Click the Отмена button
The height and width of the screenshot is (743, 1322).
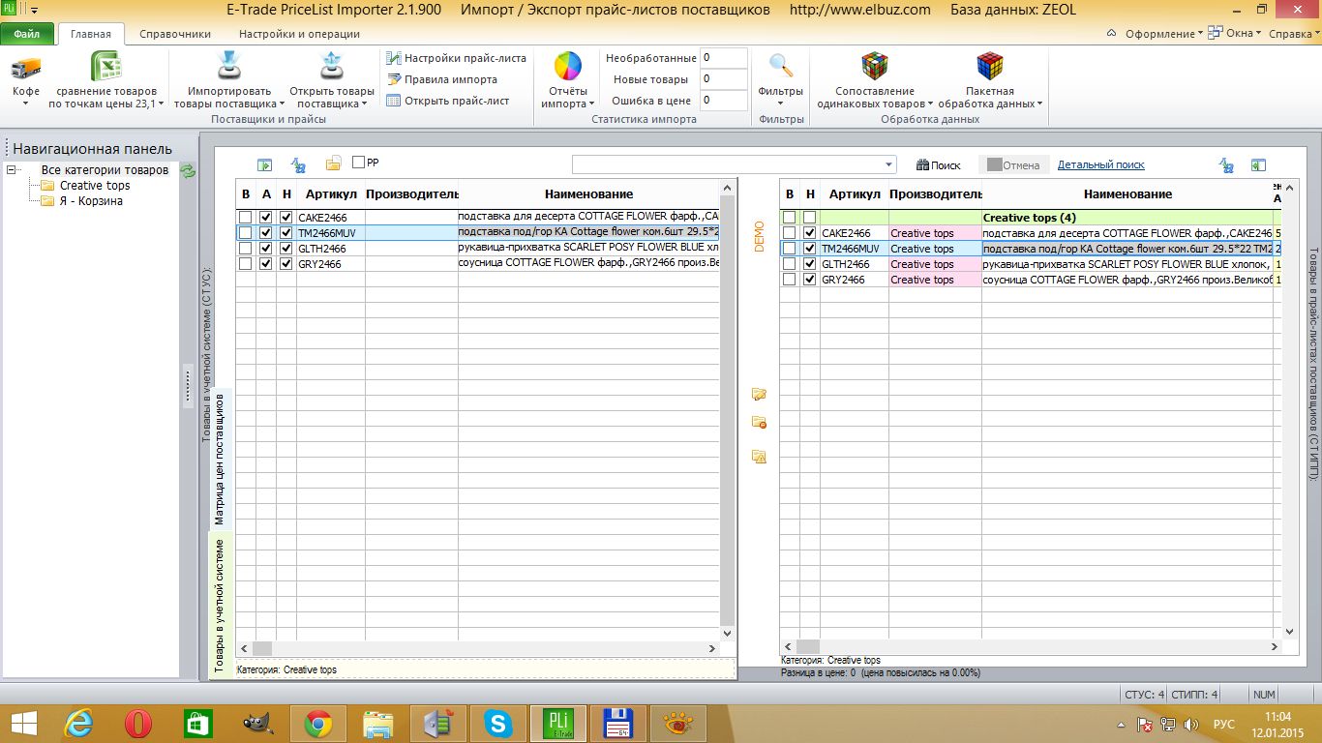point(1012,165)
